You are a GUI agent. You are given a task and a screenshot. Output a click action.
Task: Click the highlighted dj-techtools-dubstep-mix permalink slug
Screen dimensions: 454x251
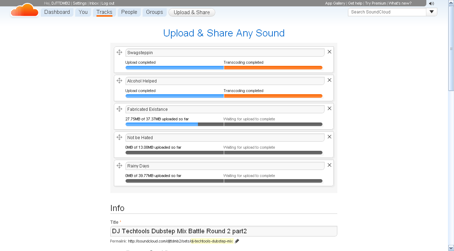(212, 241)
